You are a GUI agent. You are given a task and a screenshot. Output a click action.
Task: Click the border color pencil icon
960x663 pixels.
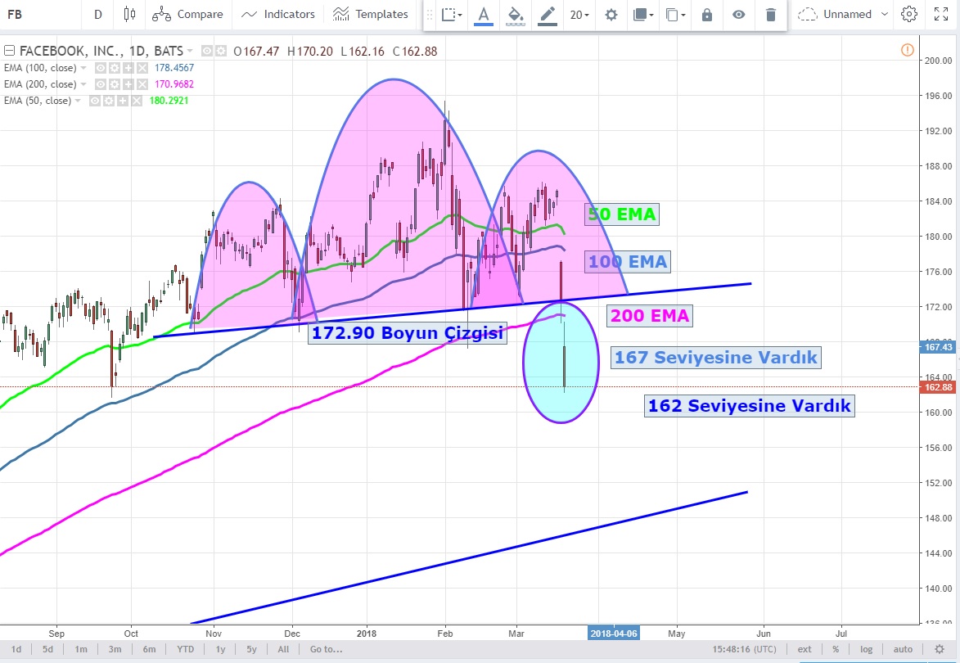546,15
